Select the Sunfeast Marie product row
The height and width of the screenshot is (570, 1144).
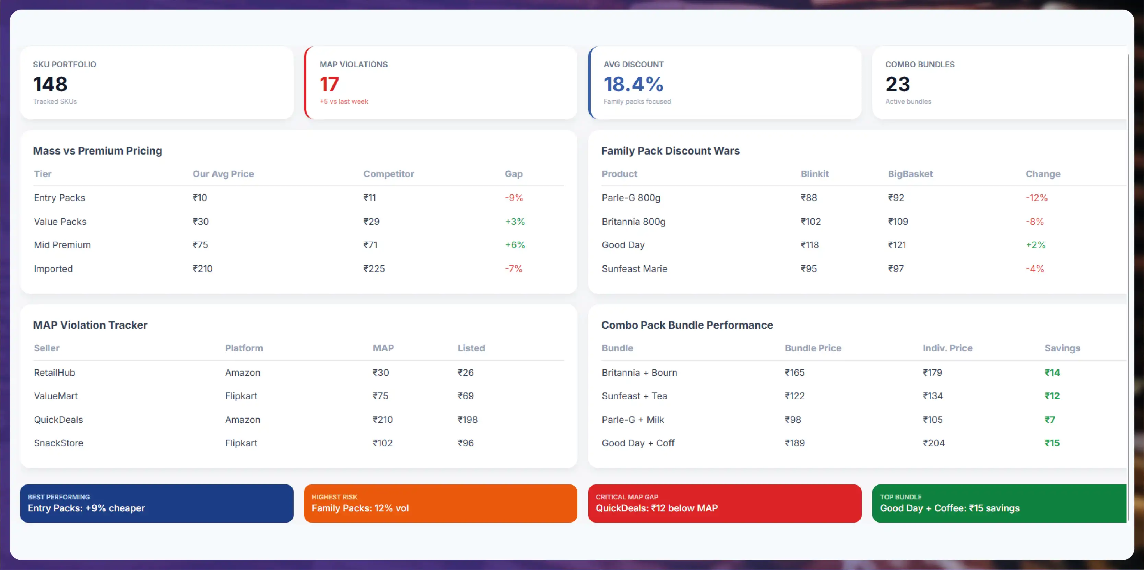(x=864, y=269)
